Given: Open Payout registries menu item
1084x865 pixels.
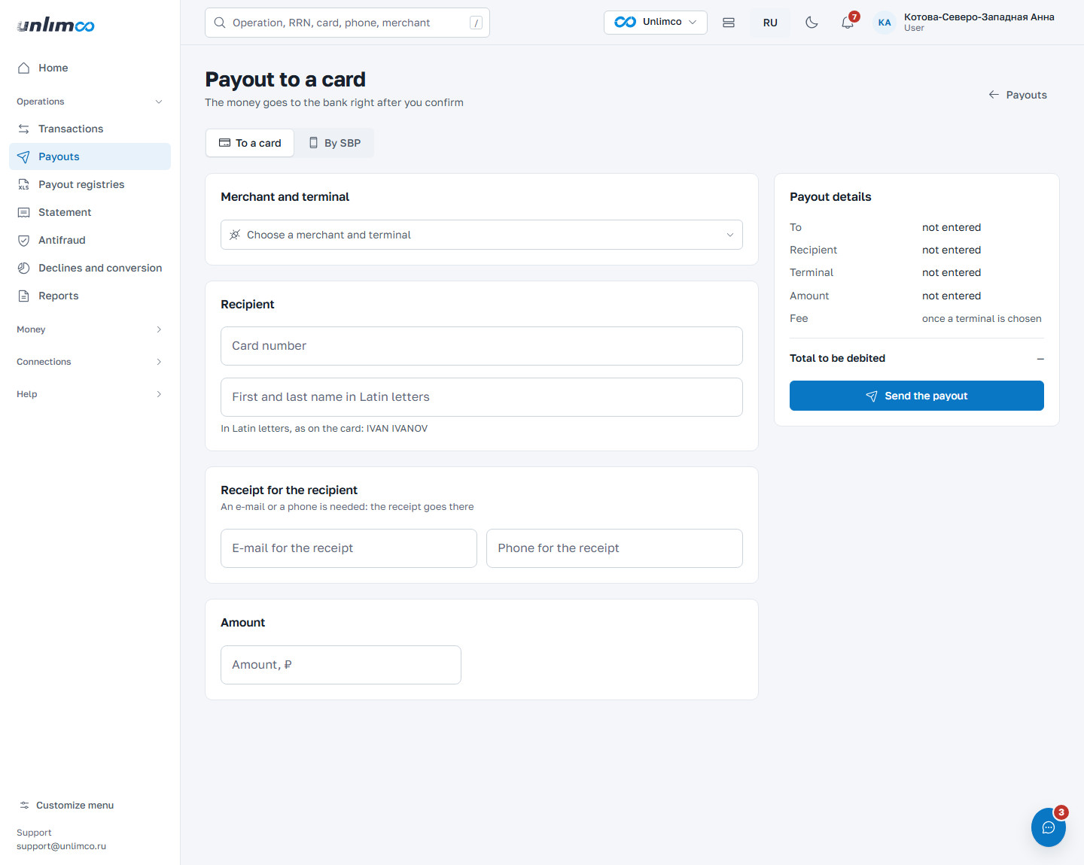Looking at the screenshot, I should click(90, 184).
